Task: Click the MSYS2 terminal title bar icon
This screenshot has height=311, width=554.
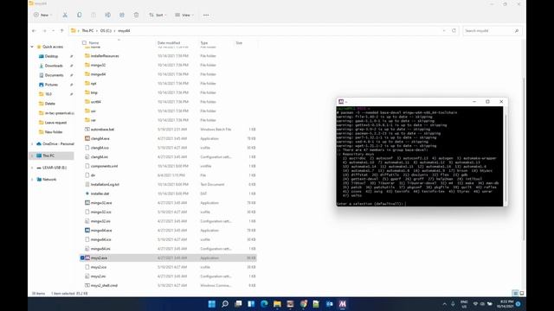Action: point(341,102)
